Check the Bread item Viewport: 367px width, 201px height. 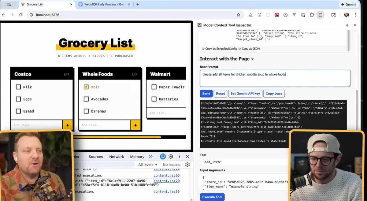pyautogui.click(x=18, y=111)
